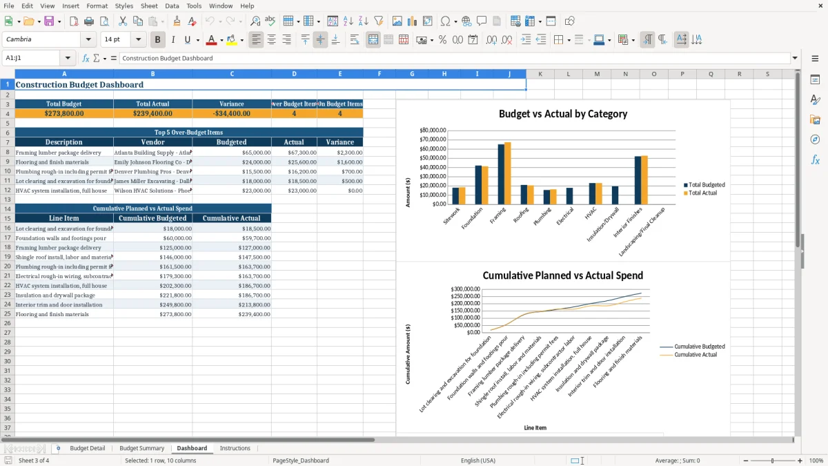Open sidebar Navigator compass icon
The image size is (828, 466).
click(x=815, y=139)
